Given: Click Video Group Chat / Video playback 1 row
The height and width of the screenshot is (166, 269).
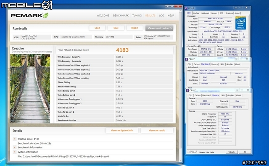Looking at the screenshot, I should point(115,65).
